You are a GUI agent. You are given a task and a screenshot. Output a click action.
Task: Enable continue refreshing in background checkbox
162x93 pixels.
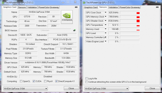pyautogui.click(x=87, y=82)
